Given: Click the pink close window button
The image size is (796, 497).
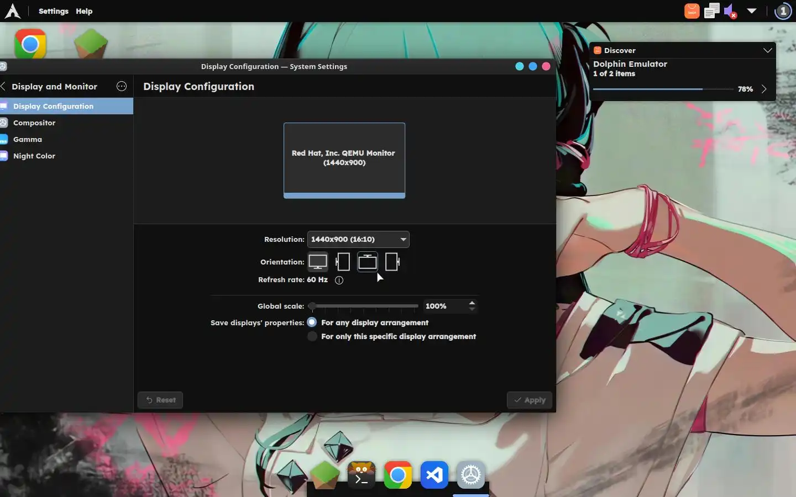Looking at the screenshot, I should click(546, 66).
